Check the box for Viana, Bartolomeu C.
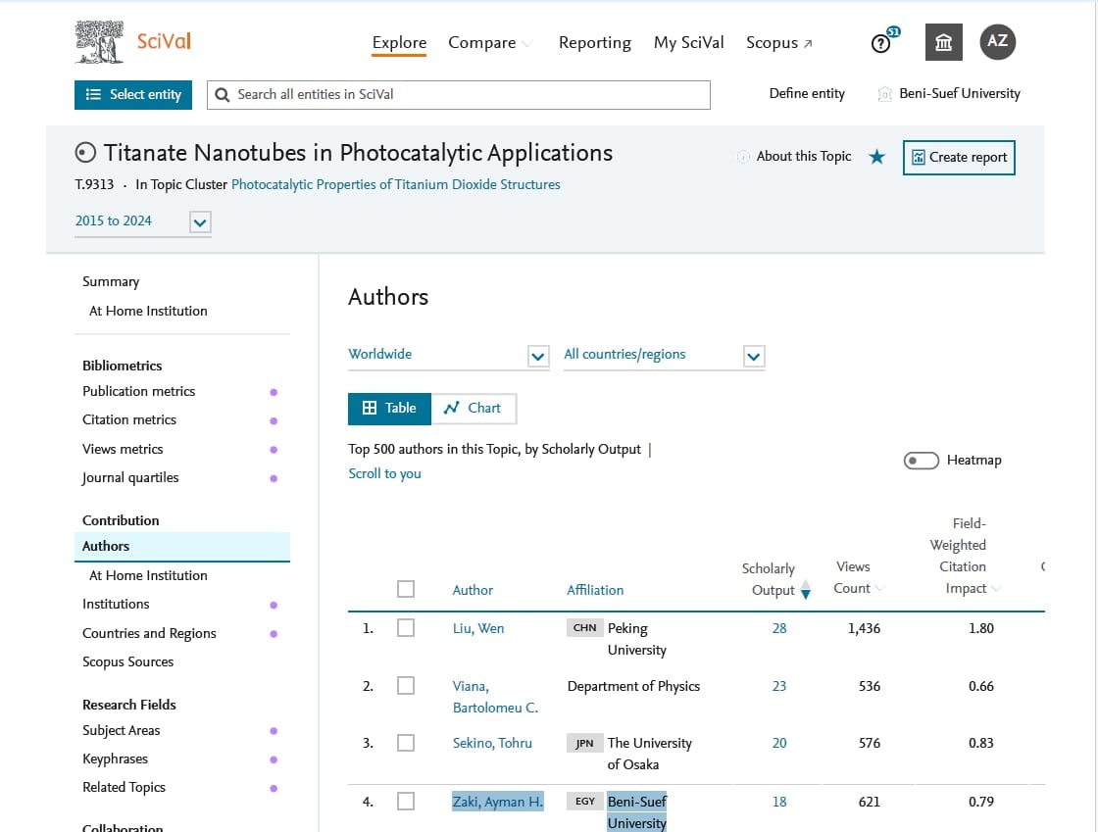 pos(406,685)
